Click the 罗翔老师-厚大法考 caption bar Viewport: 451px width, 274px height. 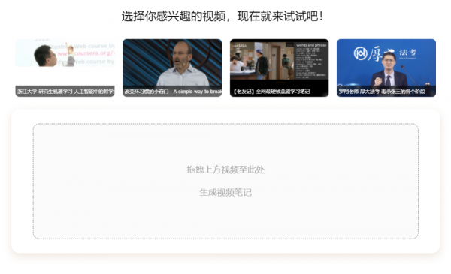click(386, 92)
